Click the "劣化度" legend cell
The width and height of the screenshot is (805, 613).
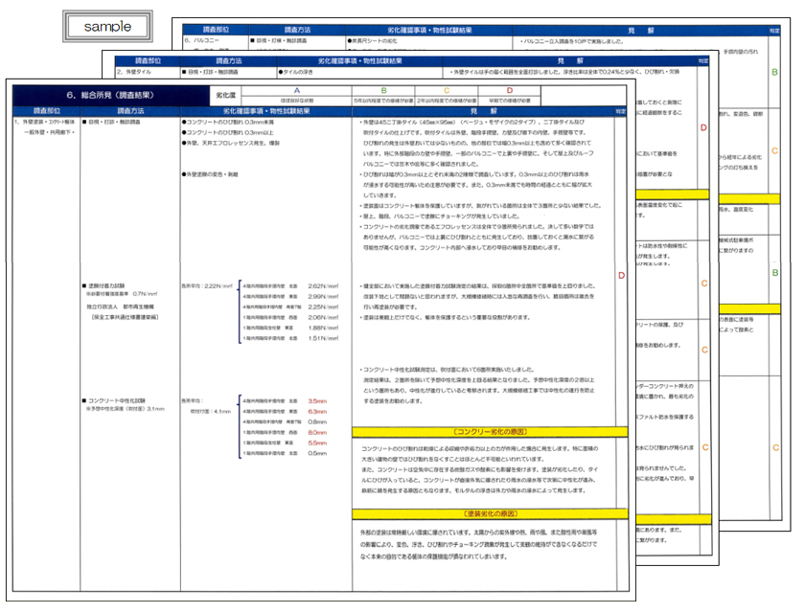pyautogui.click(x=226, y=96)
